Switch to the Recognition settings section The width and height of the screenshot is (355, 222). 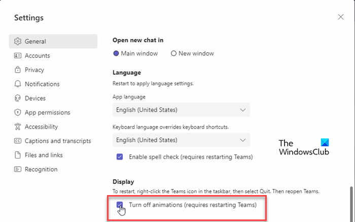point(41,169)
